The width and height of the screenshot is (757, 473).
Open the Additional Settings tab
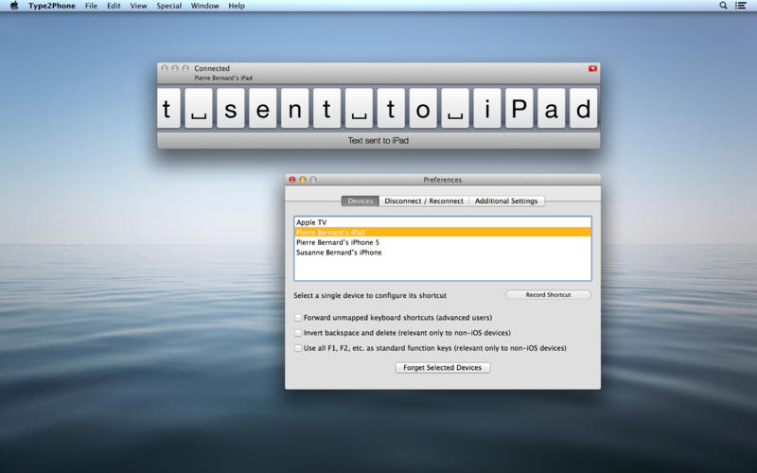[506, 201]
